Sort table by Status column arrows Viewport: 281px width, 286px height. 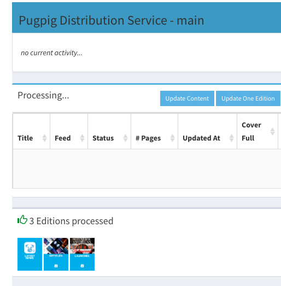[125, 138]
